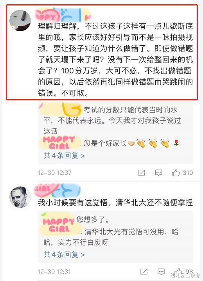The image size is (203, 281).
Task: Expand 共4条回复 under second comment
Action: click(x=64, y=254)
